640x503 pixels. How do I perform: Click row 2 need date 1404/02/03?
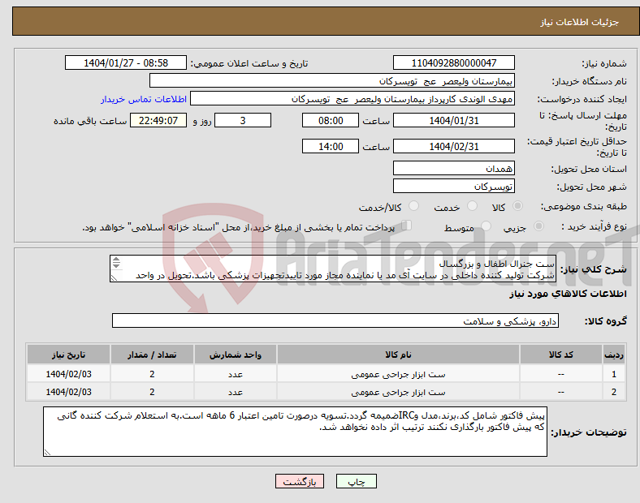tap(68, 392)
